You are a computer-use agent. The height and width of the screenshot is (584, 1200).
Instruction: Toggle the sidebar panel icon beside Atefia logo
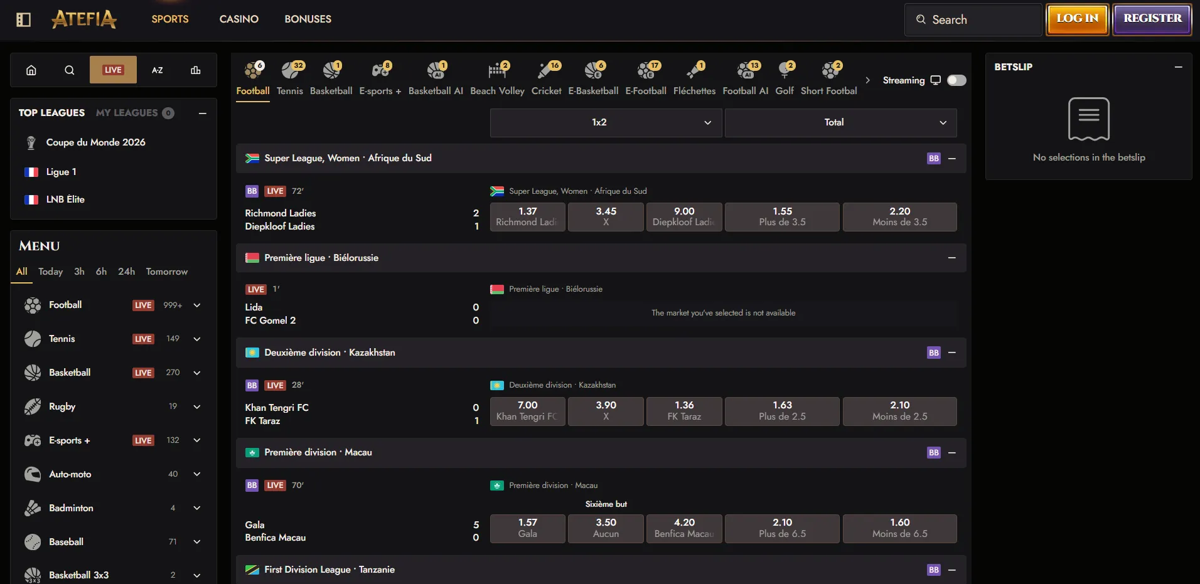23,19
